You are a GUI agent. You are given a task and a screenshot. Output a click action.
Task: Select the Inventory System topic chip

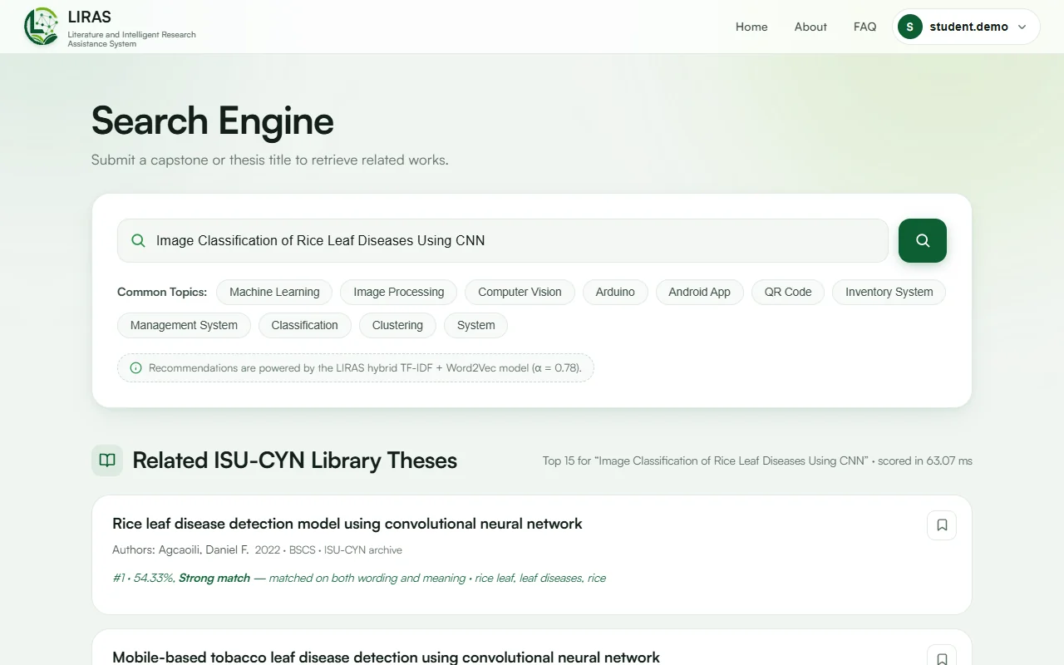[889, 292]
